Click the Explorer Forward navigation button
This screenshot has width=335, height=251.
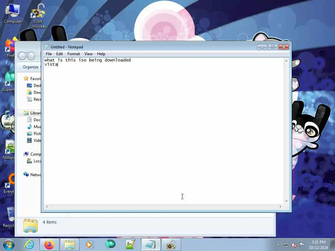(31, 56)
